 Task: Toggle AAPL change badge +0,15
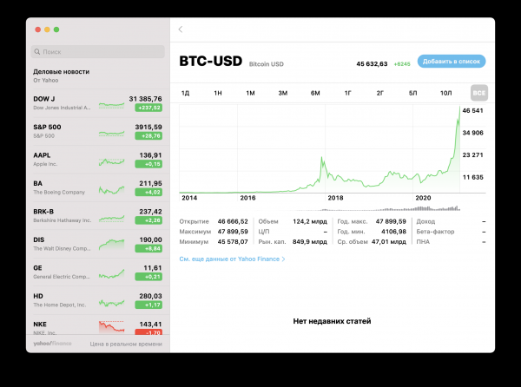[x=148, y=164]
